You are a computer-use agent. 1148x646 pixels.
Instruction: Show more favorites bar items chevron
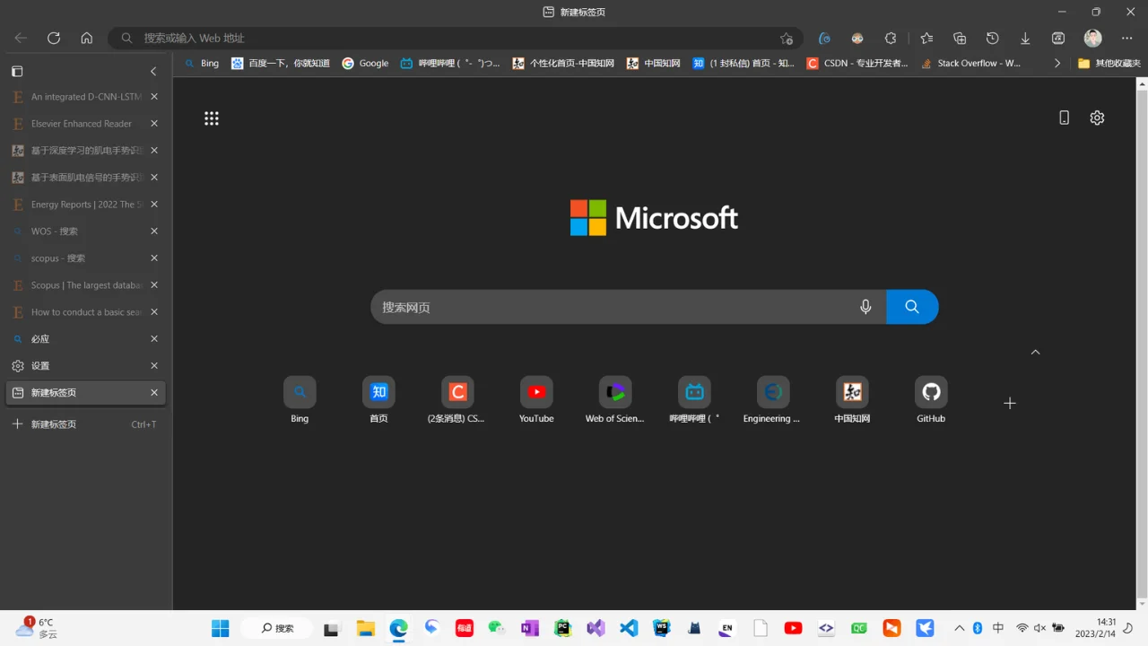tap(1057, 64)
